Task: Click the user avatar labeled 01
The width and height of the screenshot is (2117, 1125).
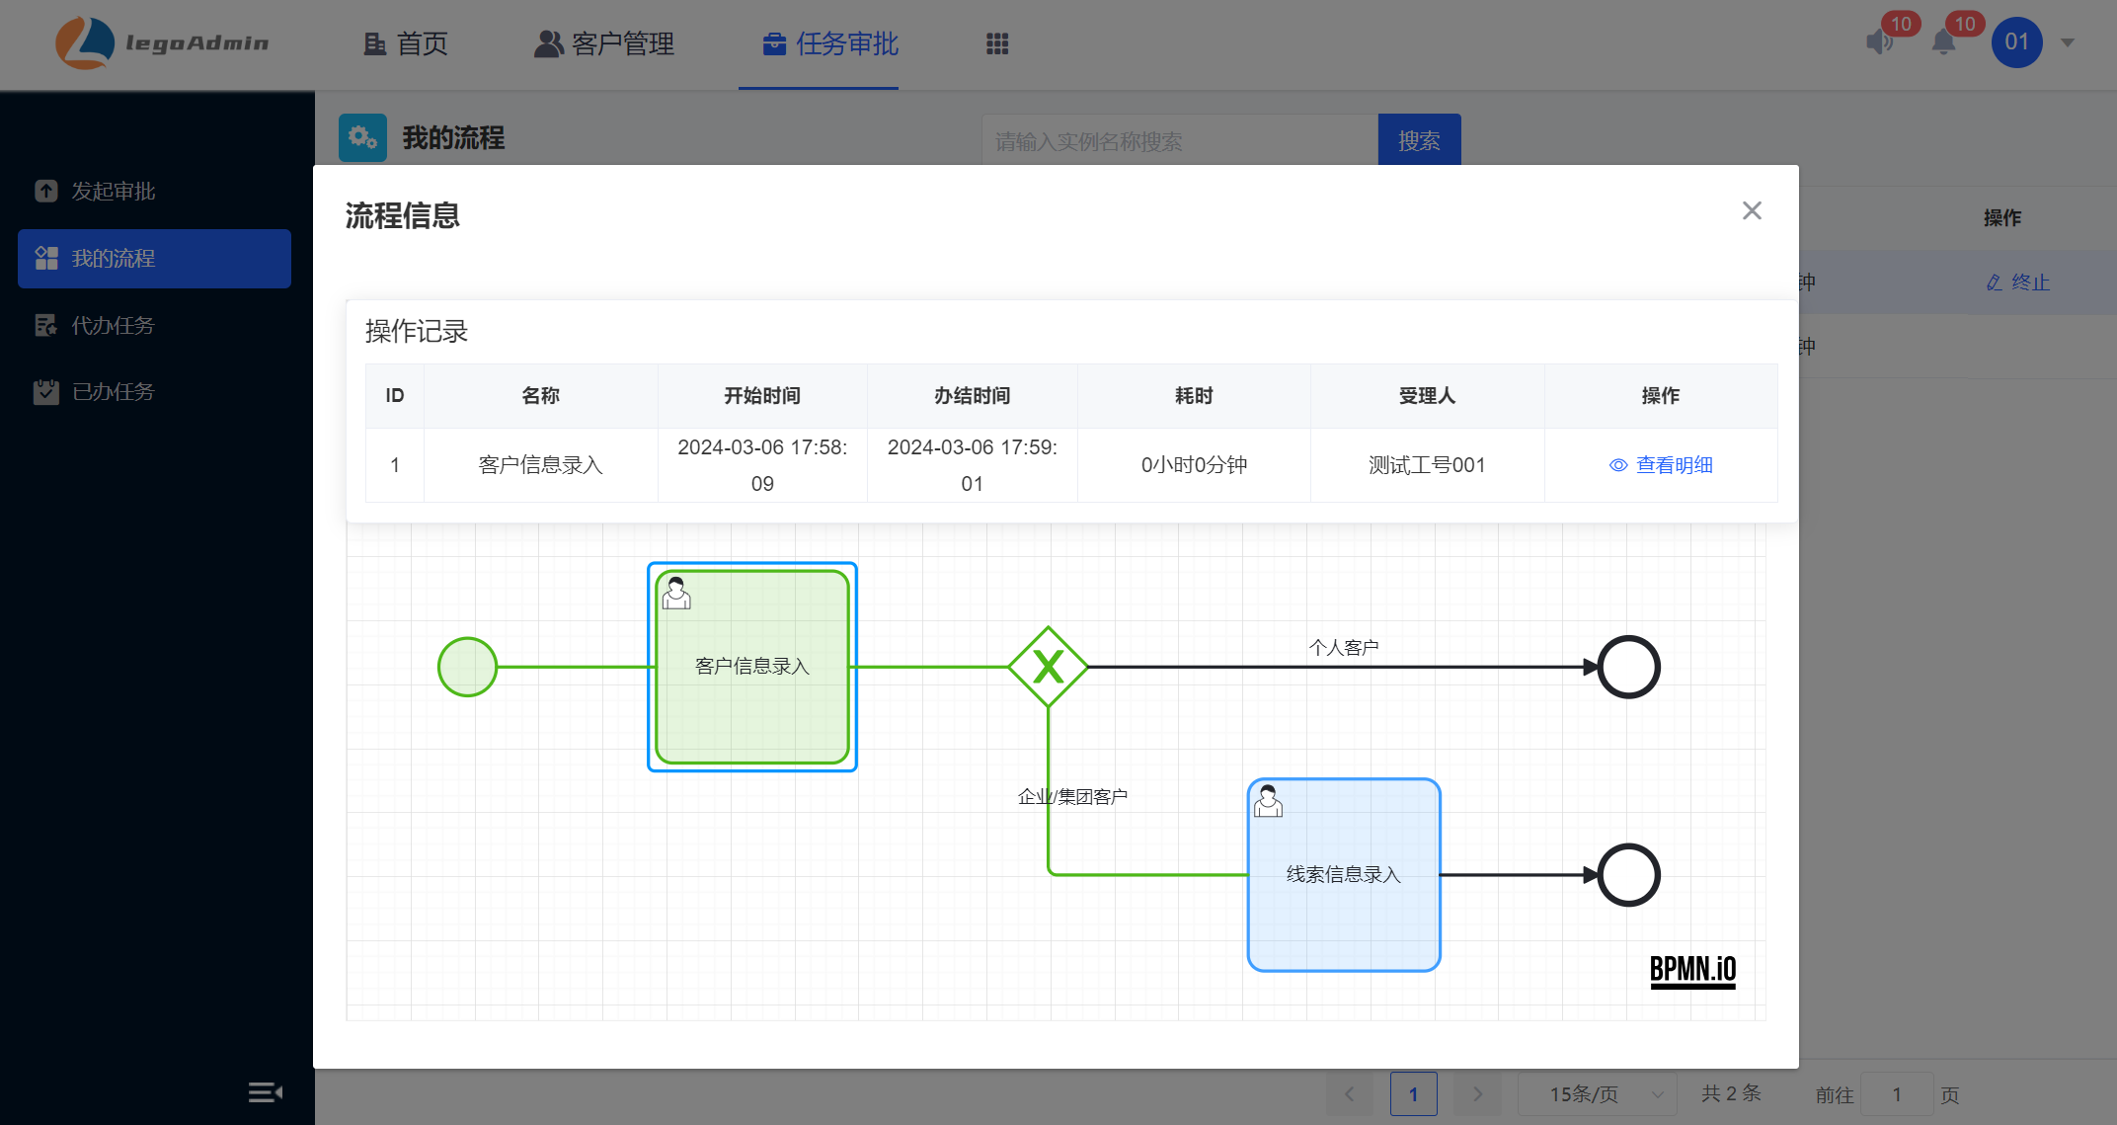Action: [2016, 42]
